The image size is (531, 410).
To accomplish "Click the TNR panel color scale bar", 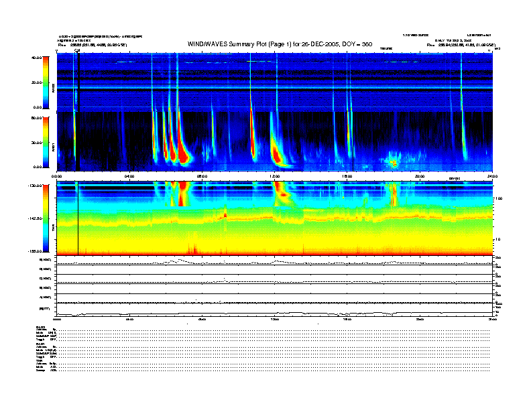I will click(x=46, y=218).
